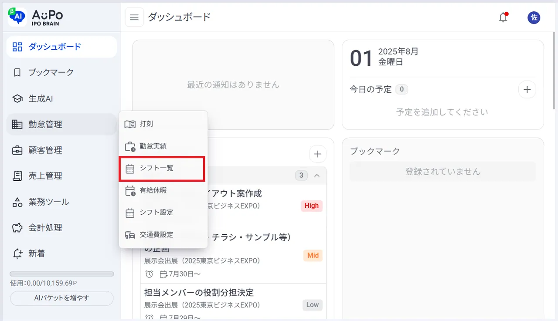Image resolution: width=558 pixels, height=321 pixels.
Task: Open the hamburger menu button
Action: pyautogui.click(x=134, y=17)
